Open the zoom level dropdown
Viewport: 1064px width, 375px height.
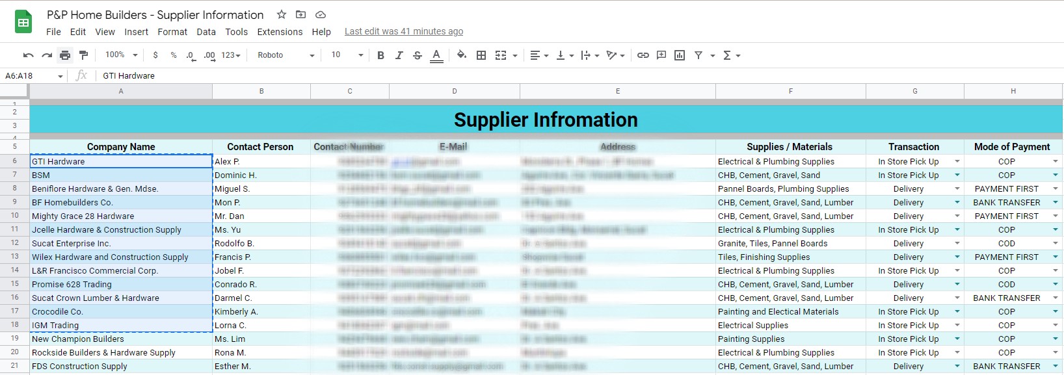click(122, 55)
